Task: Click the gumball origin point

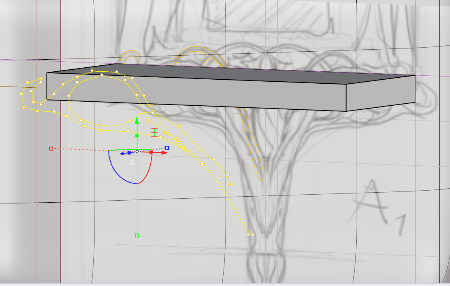Action: pos(137,151)
